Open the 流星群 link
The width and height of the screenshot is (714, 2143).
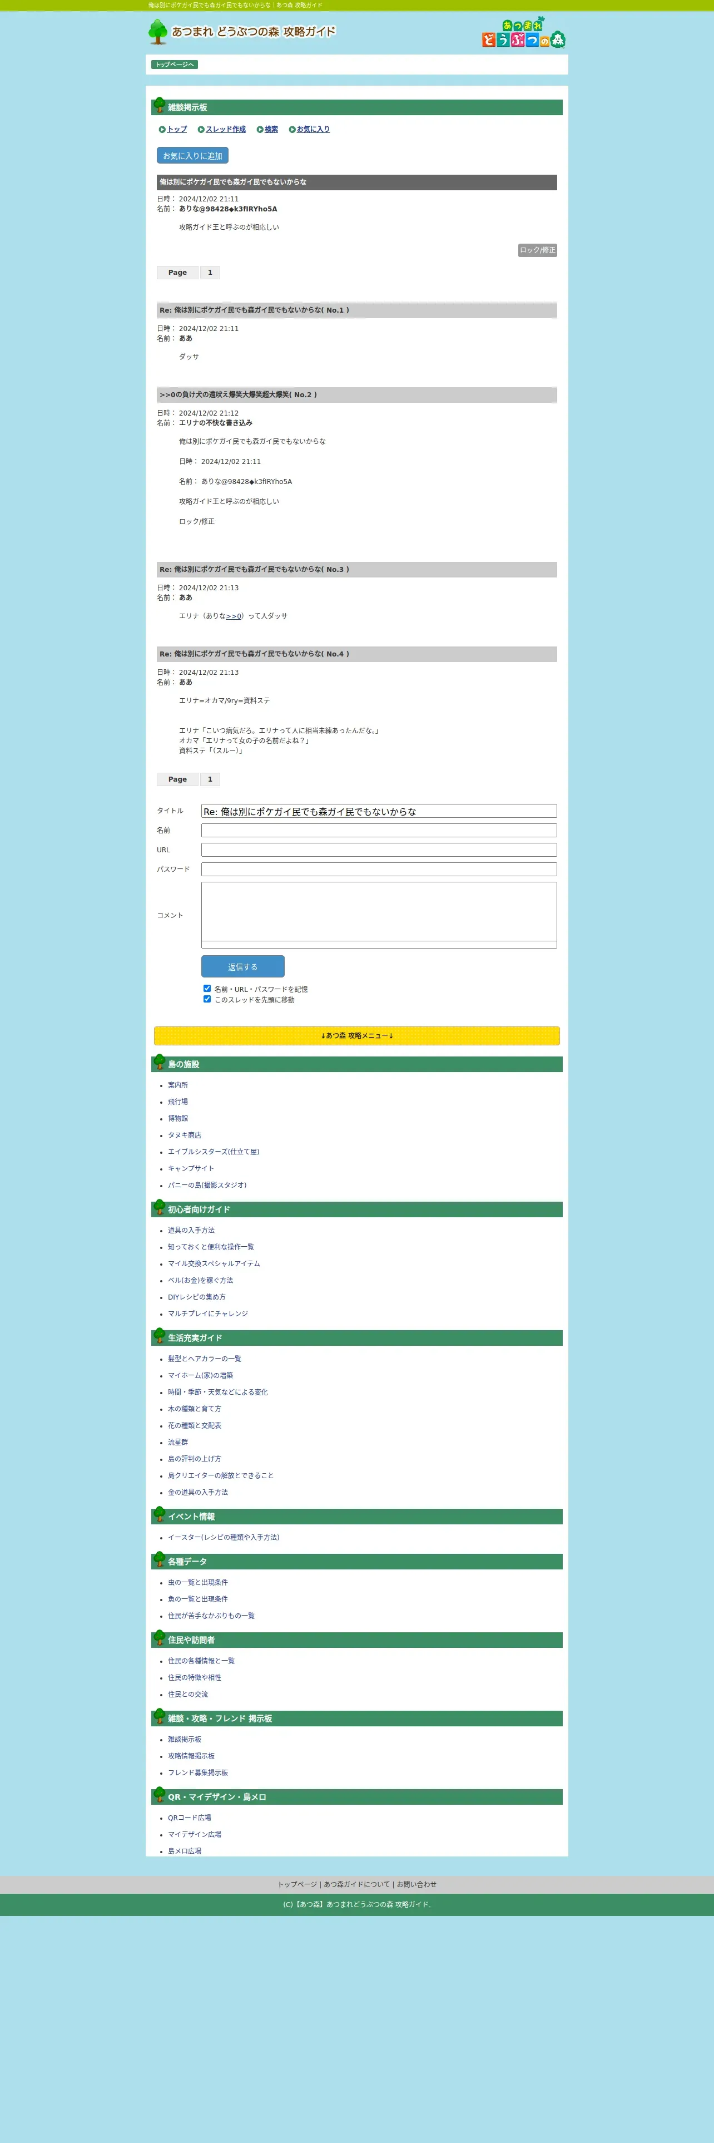tap(178, 1441)
